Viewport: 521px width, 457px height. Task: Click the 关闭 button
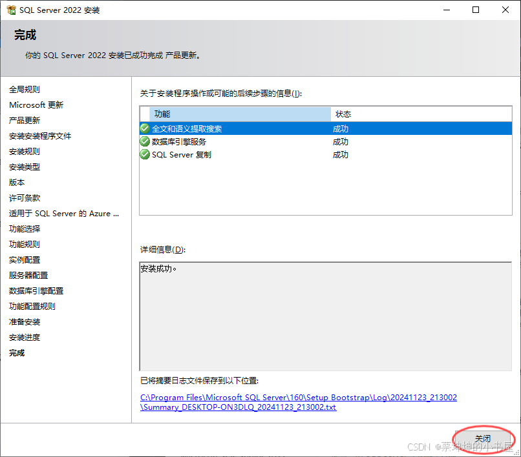tap(482, 440)
